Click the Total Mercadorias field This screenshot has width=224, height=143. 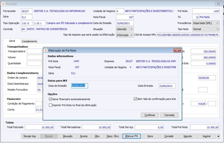(x=96, y=127)
